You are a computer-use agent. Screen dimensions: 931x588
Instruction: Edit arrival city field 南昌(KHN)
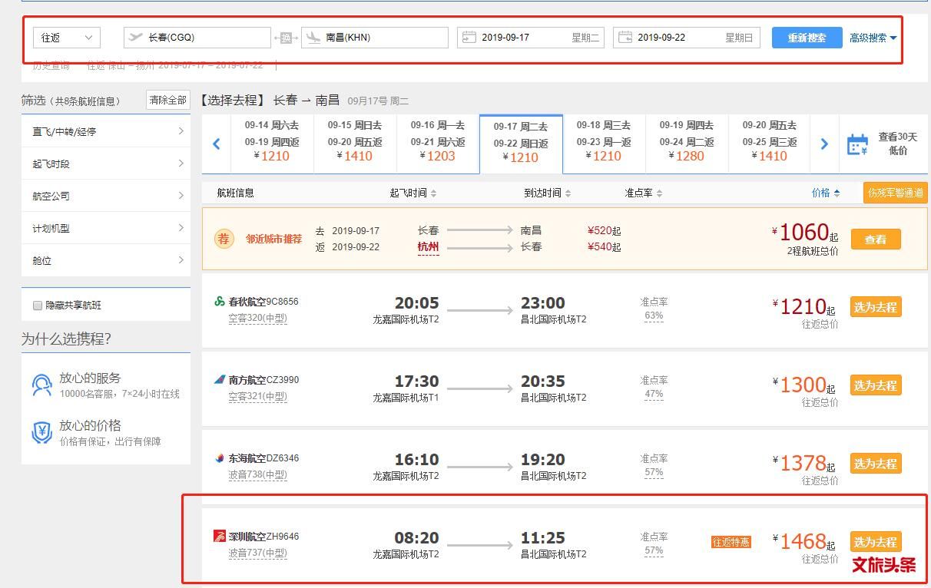tap(375, 38)
